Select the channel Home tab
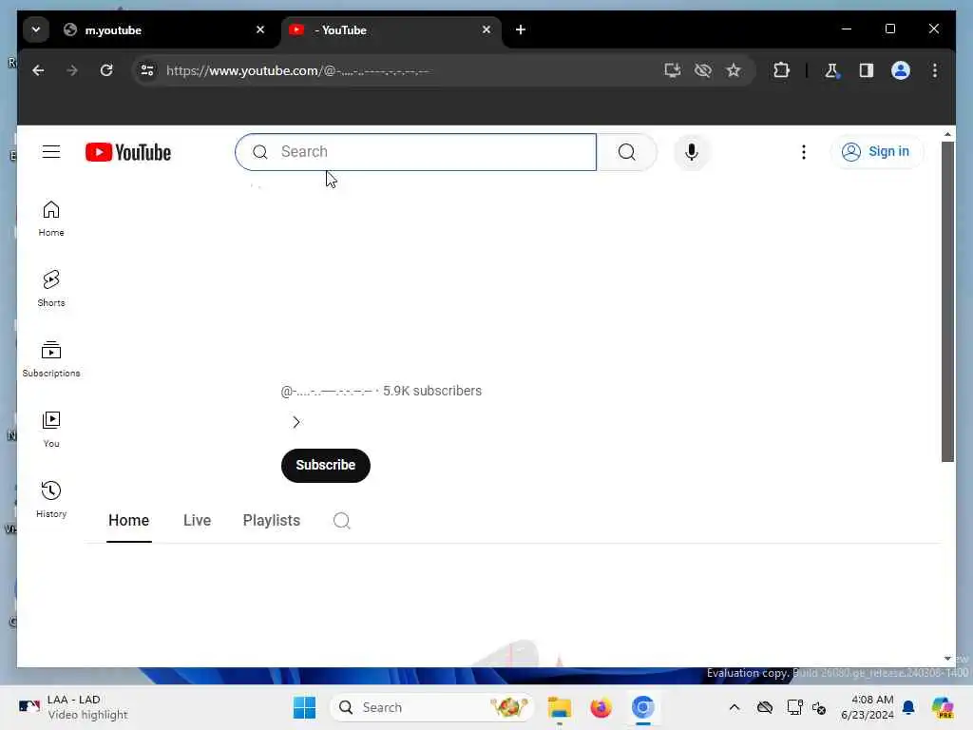Image resolution: width=973 pixels, height=730 pixels. (x=128, y=520)
